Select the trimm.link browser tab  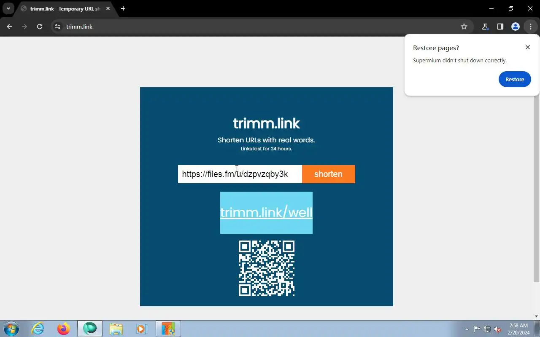click(x=65, y=9)
